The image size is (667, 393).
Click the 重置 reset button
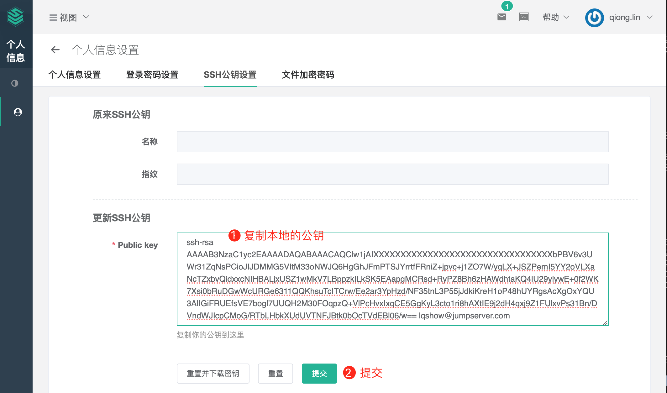[x=276, y=373]
